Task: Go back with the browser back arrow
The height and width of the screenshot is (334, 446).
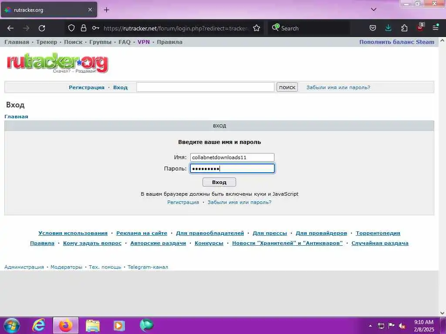Action: click(x=10, y=28)
